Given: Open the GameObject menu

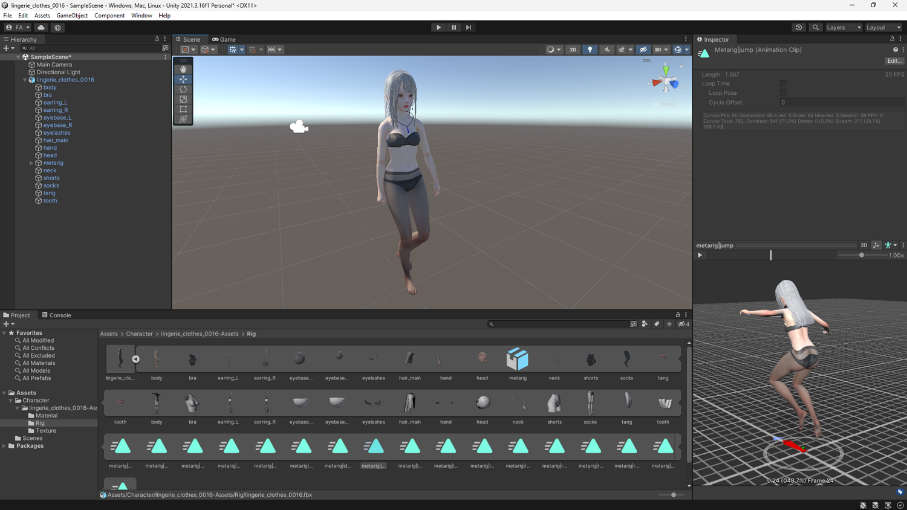Looking at the screenshot, I should tap(72, 16).
